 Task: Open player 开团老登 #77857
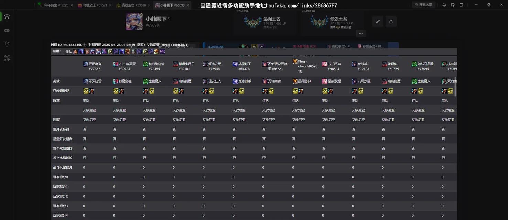click(x=92, y=66)
